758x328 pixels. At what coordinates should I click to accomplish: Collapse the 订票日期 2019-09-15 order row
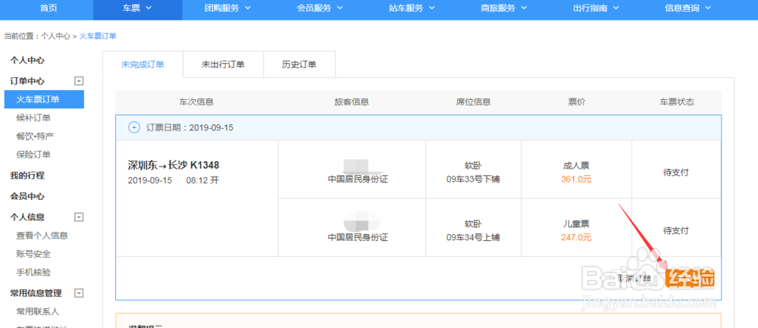[133, 127]
